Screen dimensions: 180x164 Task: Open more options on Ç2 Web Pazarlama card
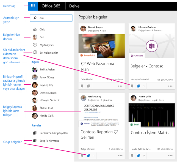120,86
